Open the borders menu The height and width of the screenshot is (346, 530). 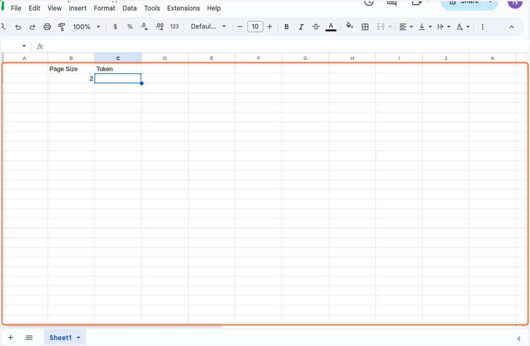[x=365, y=27]
